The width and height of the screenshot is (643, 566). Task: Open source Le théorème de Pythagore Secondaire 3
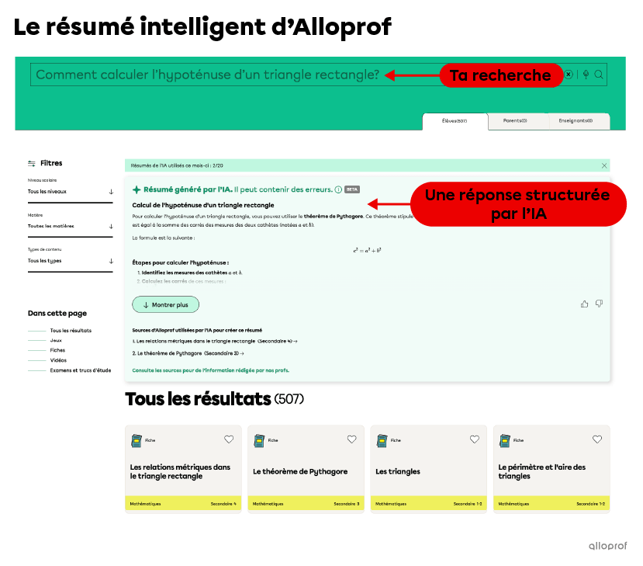[188, 353]
